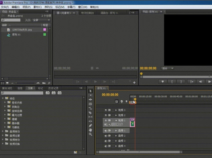The height and width of the screenshot is (158, 212).
Task: Switch project panel to icon view
Action: [x=7, y=83]
